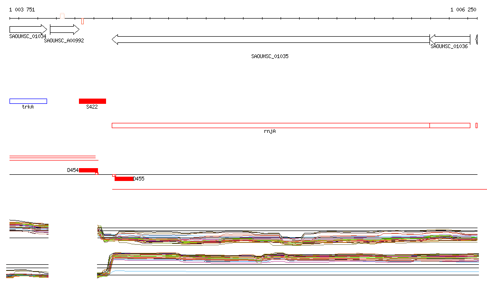The image size is (487, 291).
Task: Click the blue trkA annotation box
Action: tap(28, 101)
